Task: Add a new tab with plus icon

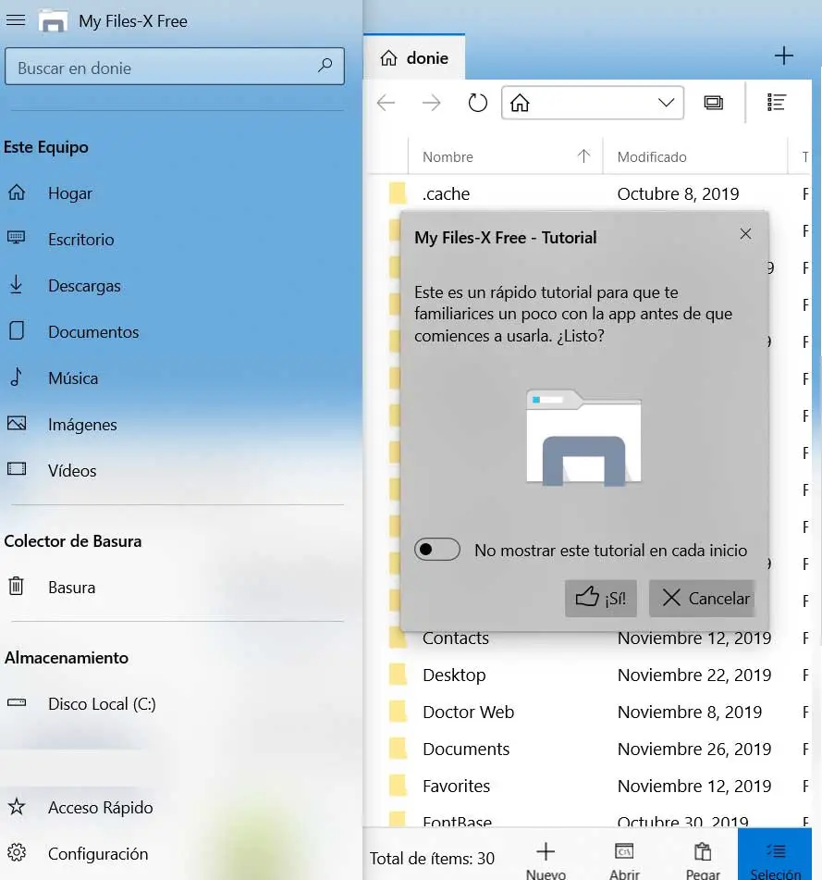Action: [x=783, y=56]
